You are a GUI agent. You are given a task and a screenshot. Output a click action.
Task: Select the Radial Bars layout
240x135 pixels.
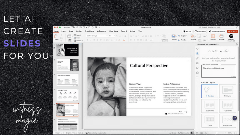pos(228,120)
